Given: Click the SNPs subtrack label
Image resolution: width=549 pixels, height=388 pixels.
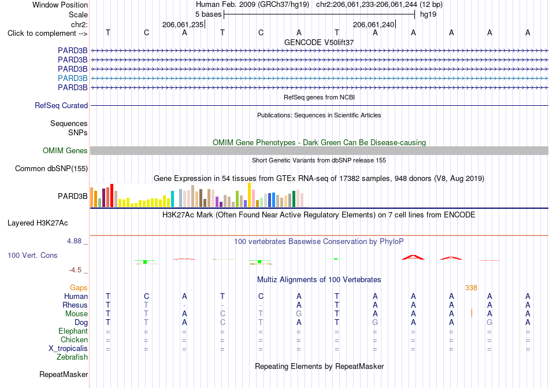Looking at the screenshot, I should coord(78,133).
